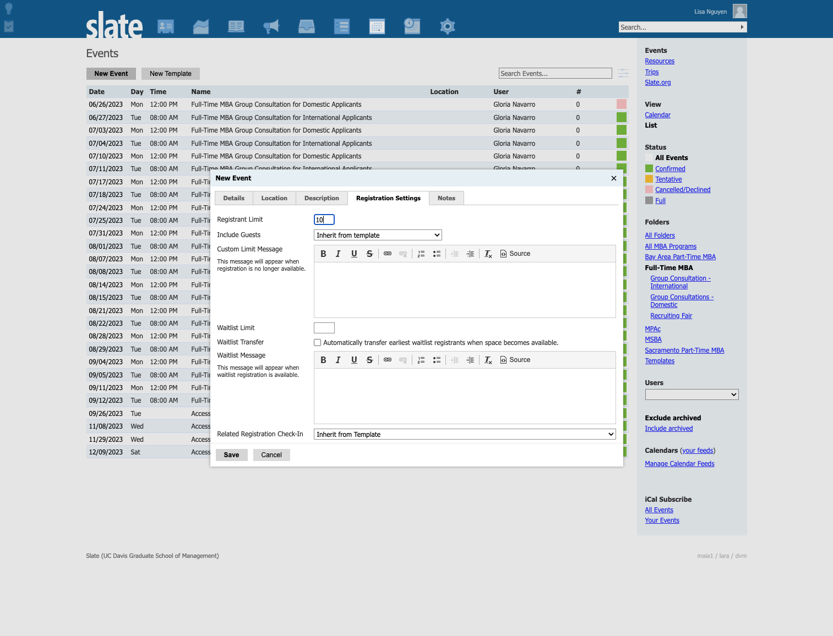The image size is (833, 636).
Task: Open Related Registration Check-In dropdown
Action: (465, 434)
